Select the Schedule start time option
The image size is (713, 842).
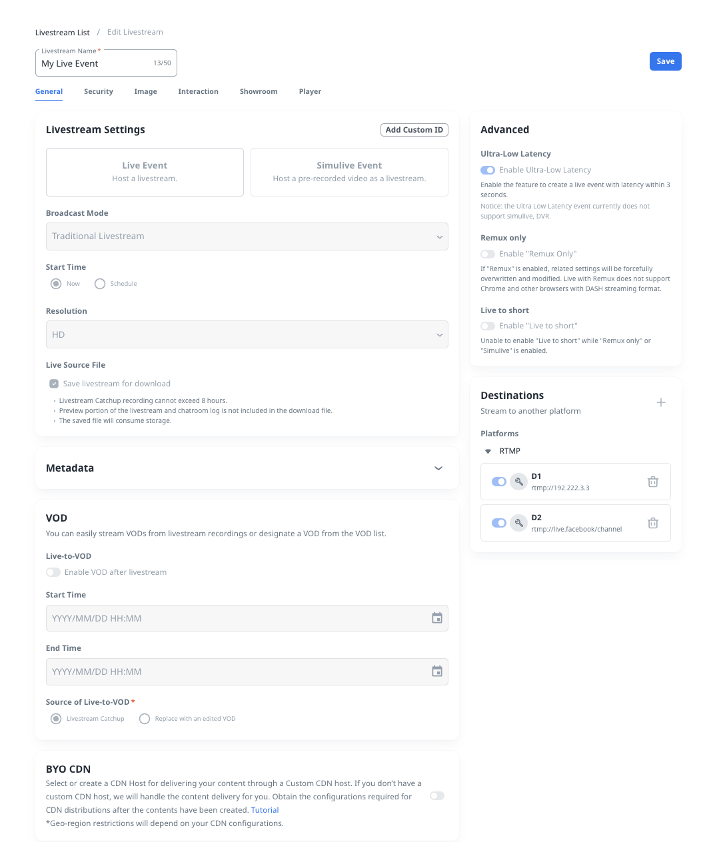(x=100, y=284)
